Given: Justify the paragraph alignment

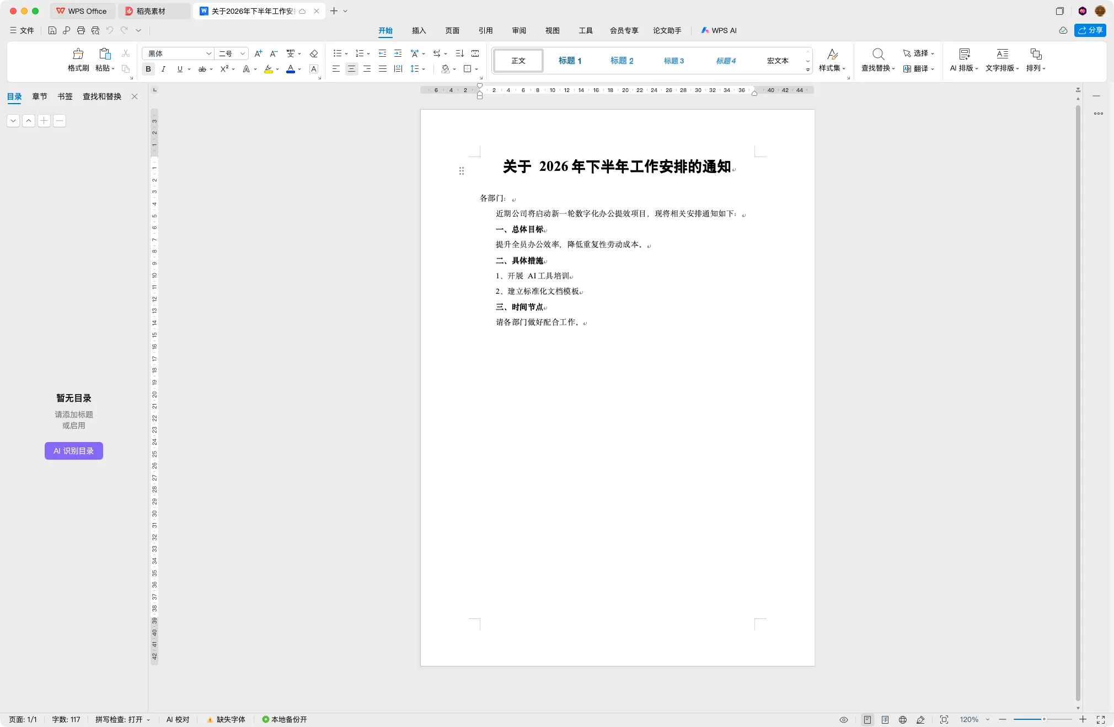Looking at the screenshot, I should (382, 69).
